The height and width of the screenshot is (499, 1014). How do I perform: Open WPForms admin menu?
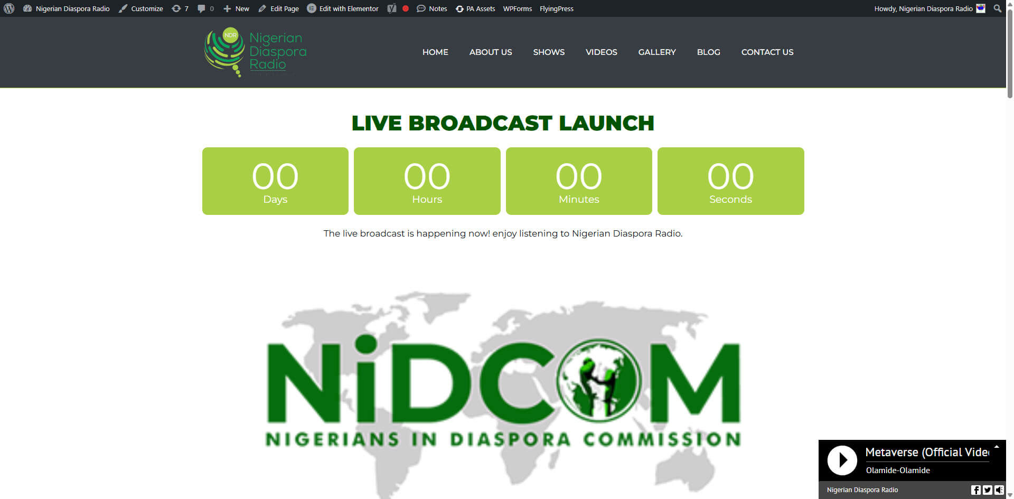[518, 8]
